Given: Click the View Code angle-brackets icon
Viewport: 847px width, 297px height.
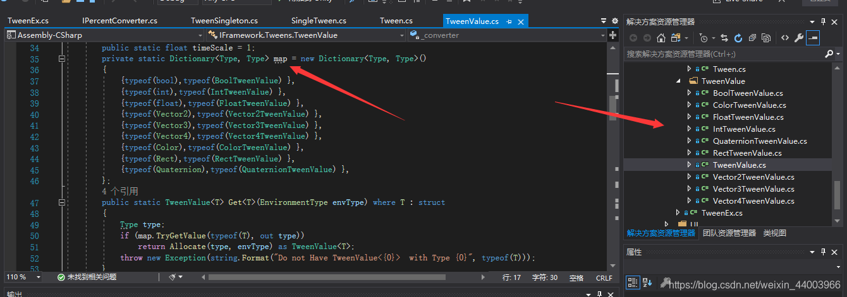Looking at the screenshot, I should click(x=784, y=38).
